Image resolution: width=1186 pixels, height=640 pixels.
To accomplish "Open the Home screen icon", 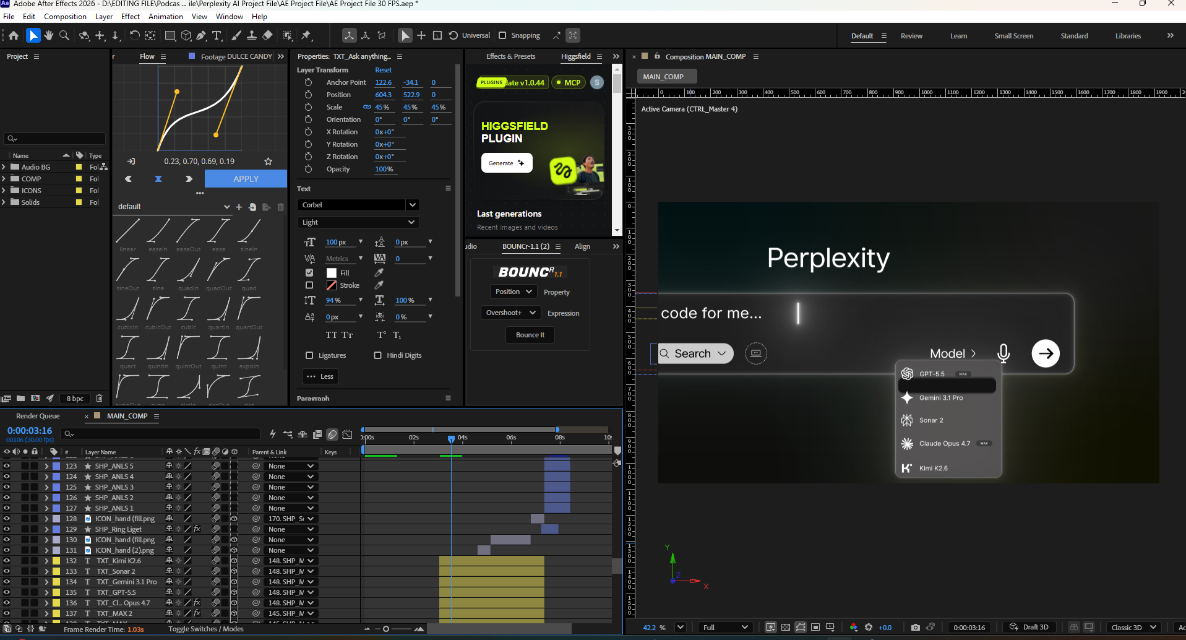I will click(14, 35).
